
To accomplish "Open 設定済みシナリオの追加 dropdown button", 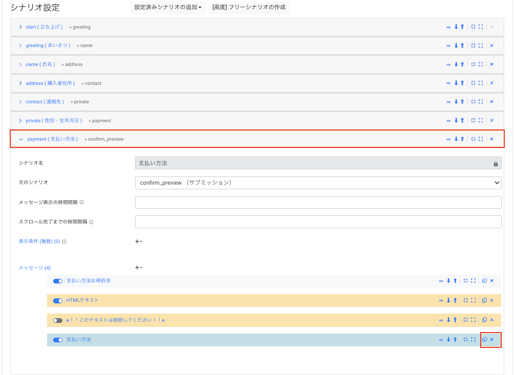I will [168, 7].
